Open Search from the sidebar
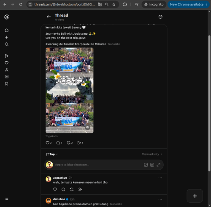 click(7, 44)
